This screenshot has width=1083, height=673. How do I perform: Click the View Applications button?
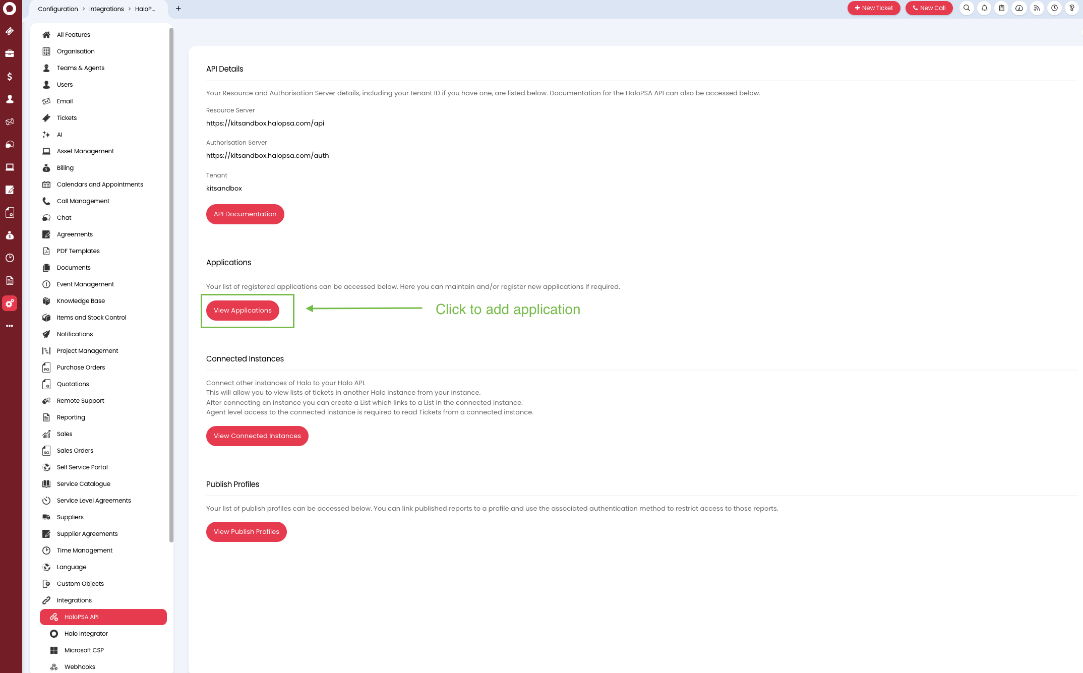(243, 310)
